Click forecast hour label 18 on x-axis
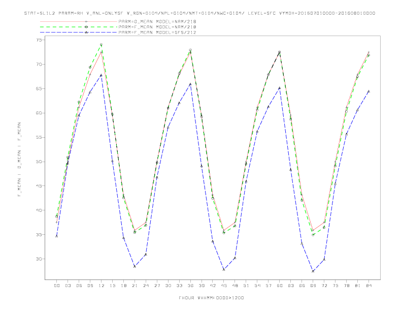 123,286
